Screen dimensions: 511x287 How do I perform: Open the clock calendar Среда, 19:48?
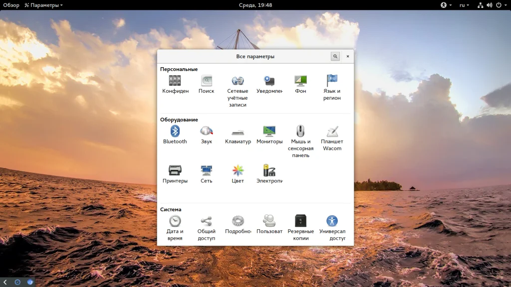tap(255, 5)
